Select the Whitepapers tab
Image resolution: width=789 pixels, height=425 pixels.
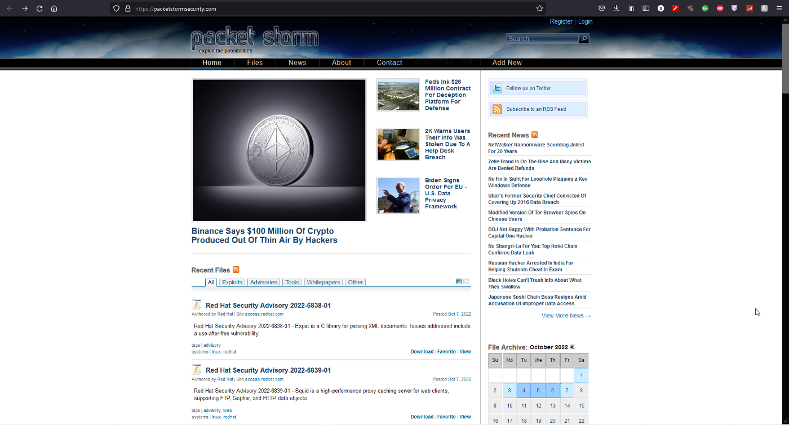323,283
